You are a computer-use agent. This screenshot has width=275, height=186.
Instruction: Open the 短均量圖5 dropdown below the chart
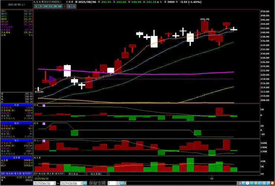[108, 174]
